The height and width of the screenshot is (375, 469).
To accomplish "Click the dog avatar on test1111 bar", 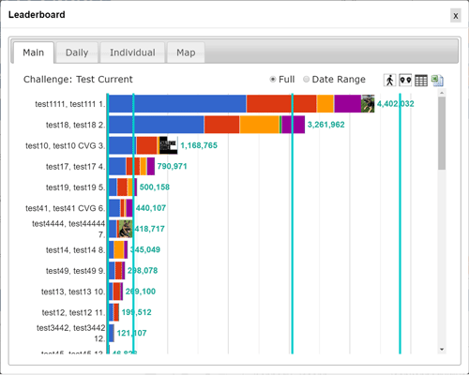I will point(368,104).
